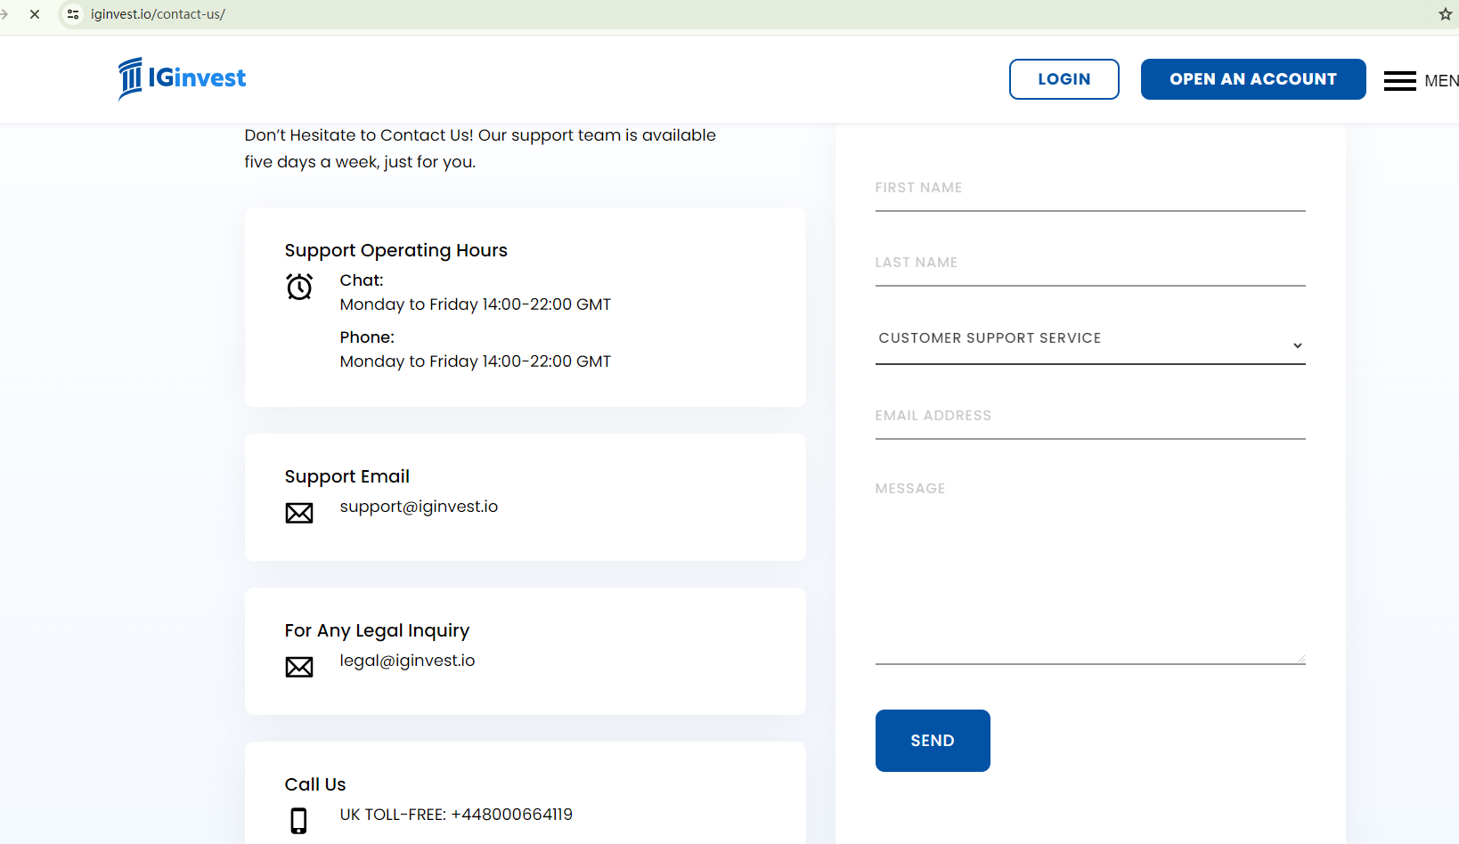The height and width of the screenshot is (844, 1459).
Task: View site information in the address bar
Action: coord(73,14)
